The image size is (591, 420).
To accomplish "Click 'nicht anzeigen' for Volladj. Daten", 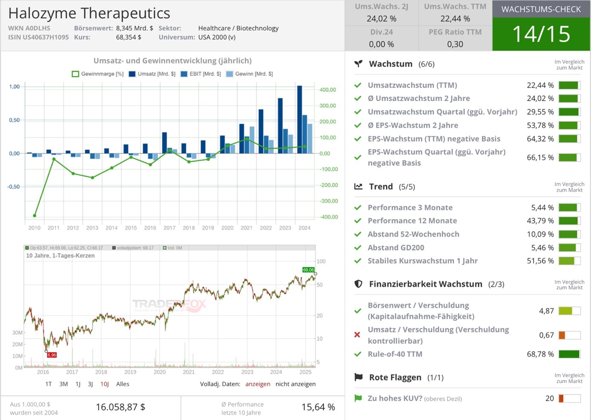I will point(295,384).
